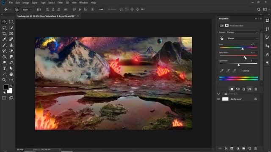
Task: Select the Horizontal Type tool
Action: pyautogui.click(x=4, y=68)
